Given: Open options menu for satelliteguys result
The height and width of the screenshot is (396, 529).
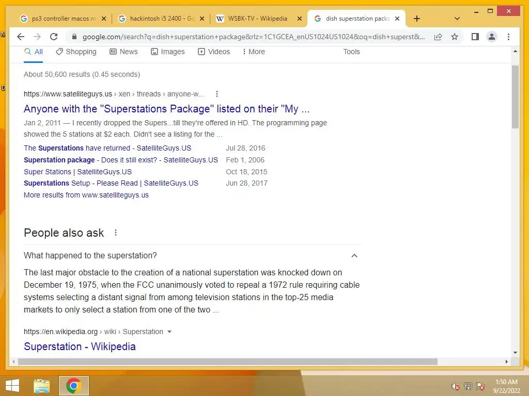Looking at the screenshot, I should tap(217, 94).
